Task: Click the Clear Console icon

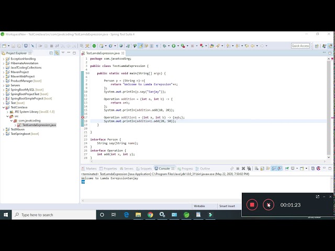Action: coord(256,168)
